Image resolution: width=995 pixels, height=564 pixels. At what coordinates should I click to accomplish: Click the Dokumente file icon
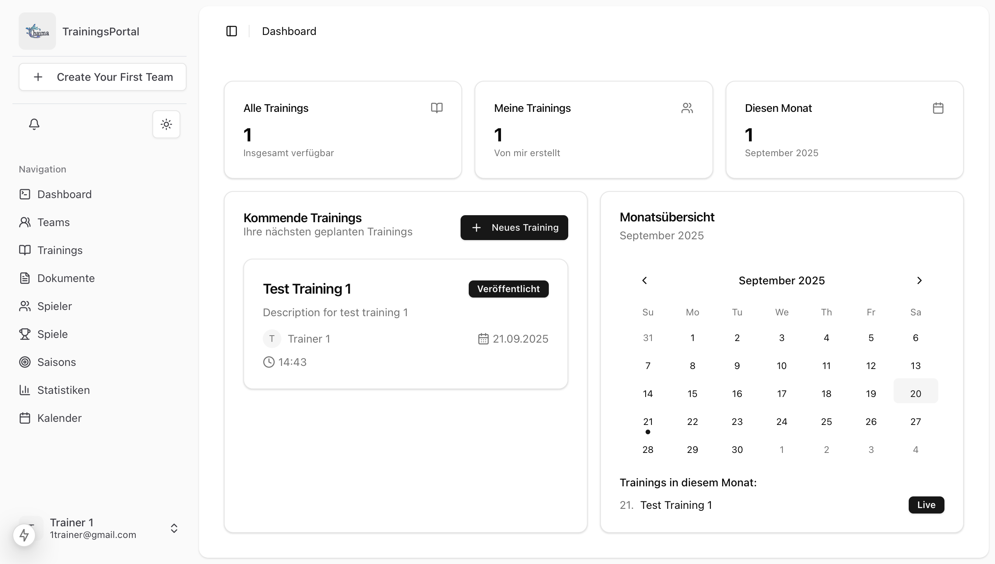25,278
